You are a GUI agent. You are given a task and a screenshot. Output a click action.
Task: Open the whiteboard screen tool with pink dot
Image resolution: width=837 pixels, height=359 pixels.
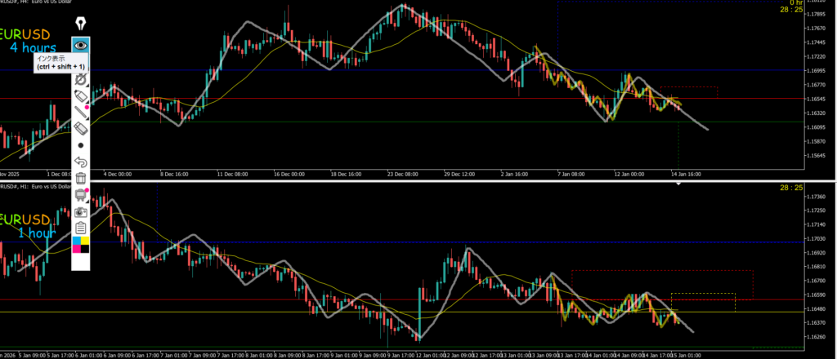[80, 195]
